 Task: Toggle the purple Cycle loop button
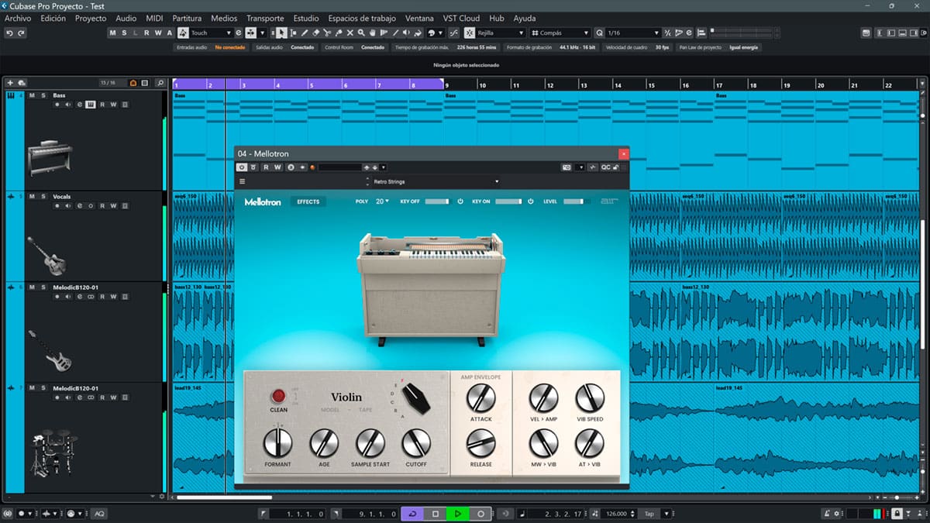413,514
